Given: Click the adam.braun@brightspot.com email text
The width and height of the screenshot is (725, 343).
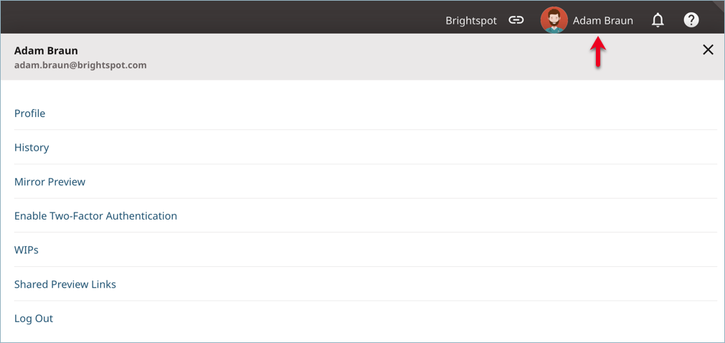Looking at the screenshot, I should click(x=80, y=65).
